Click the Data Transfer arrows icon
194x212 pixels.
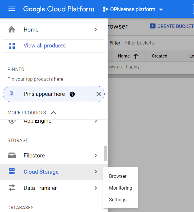click(x=12, y=188)
